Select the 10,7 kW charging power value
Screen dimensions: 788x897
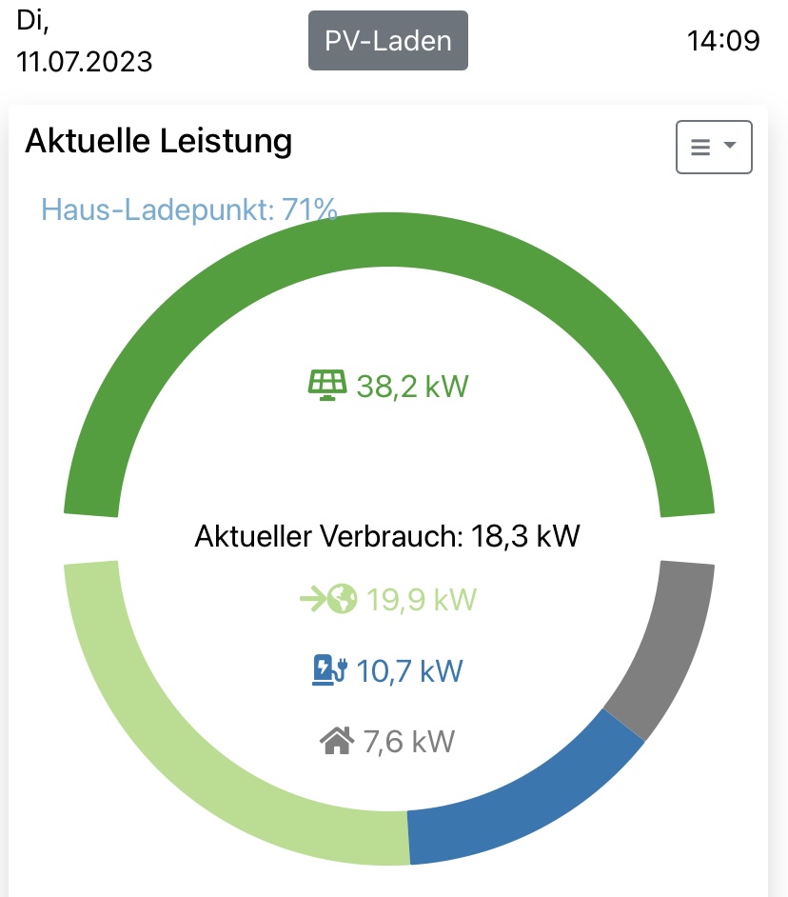[409, 671]
